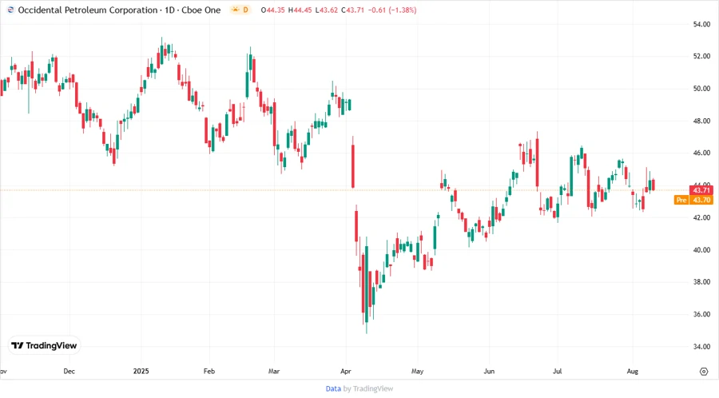
Task: Click the 54.00 price axis label
Action: tap(701, 24)
